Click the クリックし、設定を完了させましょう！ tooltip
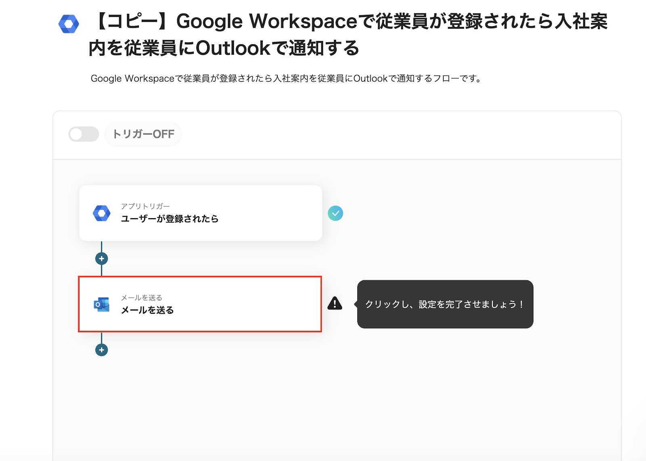This screenshot has height=461, width=646. 445,304
